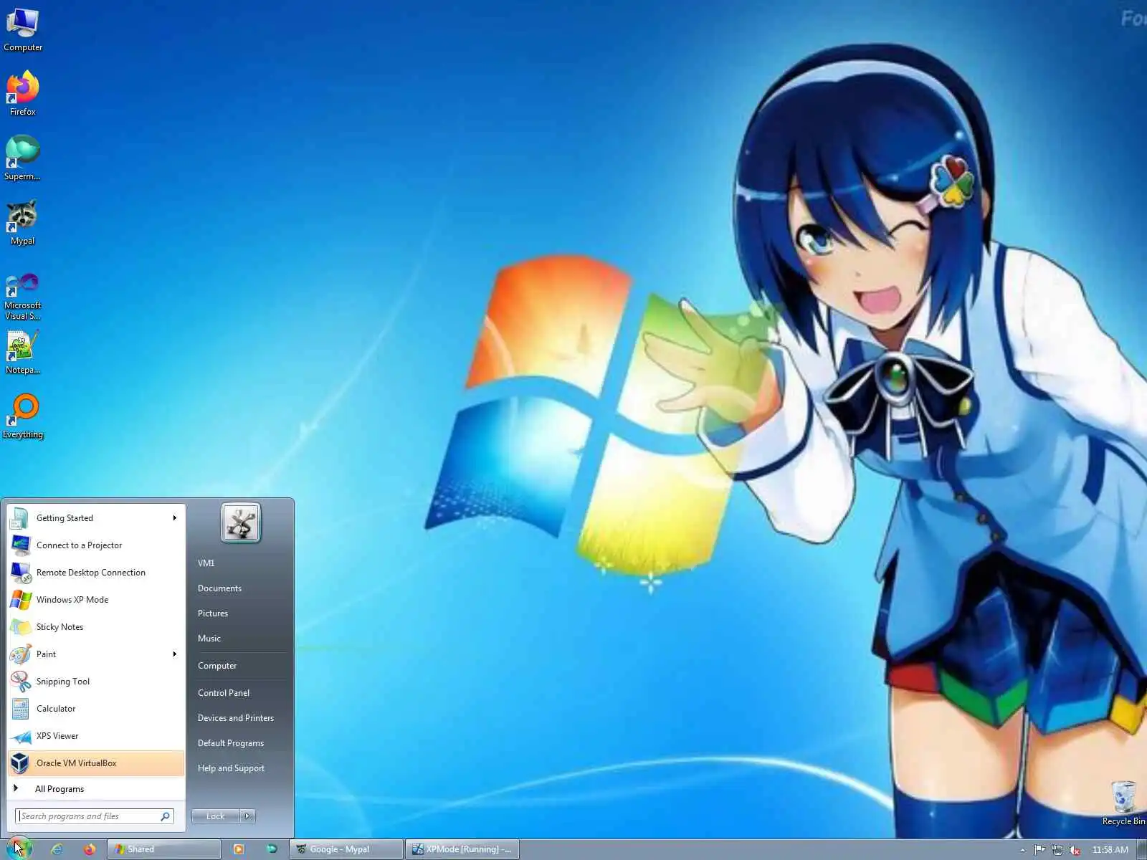The width and height of the screenshot is (1147, 860).
Task: Launch Oracle VM VirtualBox
Action: tap(96, 763)
